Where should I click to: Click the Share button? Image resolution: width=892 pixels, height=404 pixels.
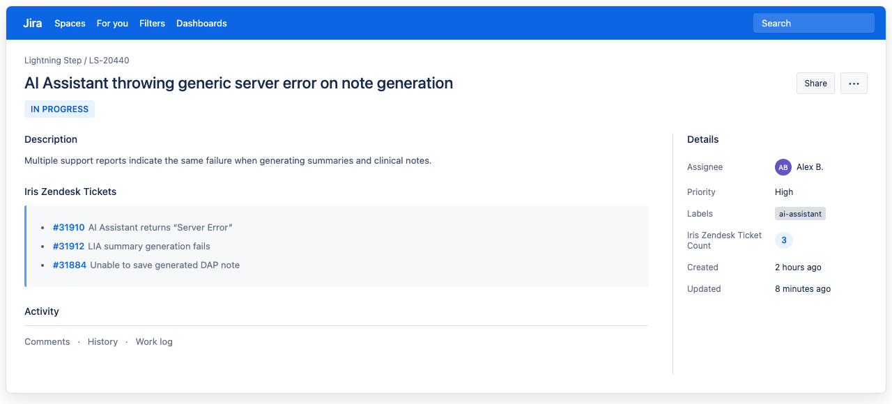pyautogui.click(x=815, y=83)
